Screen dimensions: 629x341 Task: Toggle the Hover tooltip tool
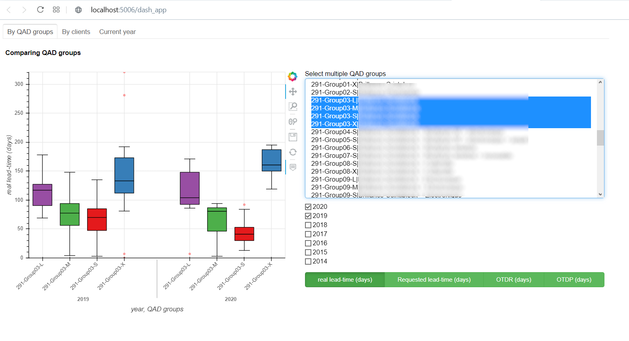pyautogui.click(x=293, y=167)
